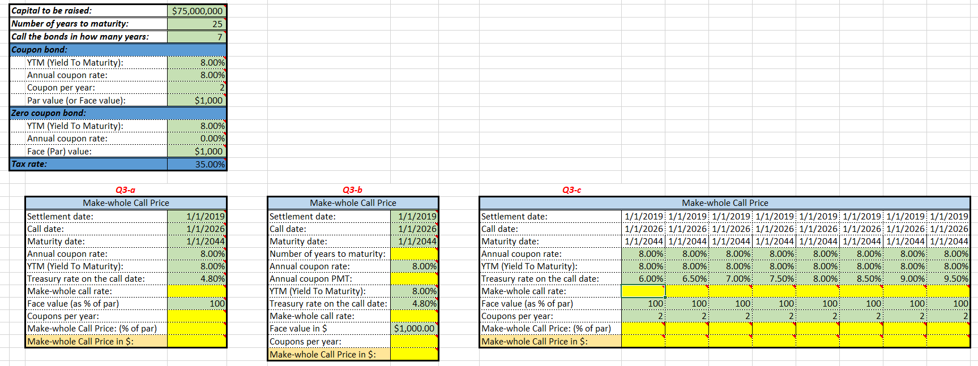Select the Q3-c 'Make-whole call rate:' label
The height and width of the screenshot is (366, 978).
[524, 291]
